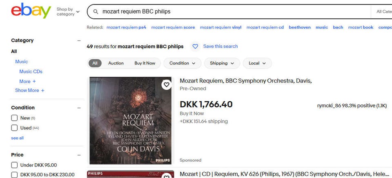Viewport: 392px width, 178px height.
Task: Expand the Shipping filter dropdown
Action: pos(222,63)
